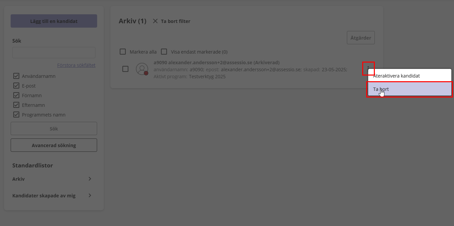The width and height of the screenshot is (454, 226).
Task: Toggle the Användarnamn search checkbox
Action: [16, 76]
